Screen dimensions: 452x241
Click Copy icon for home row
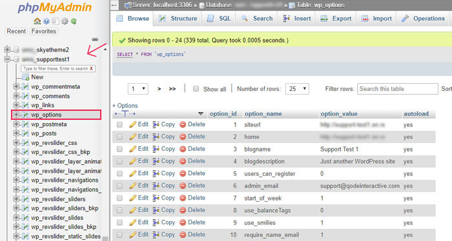pos(156,137)
